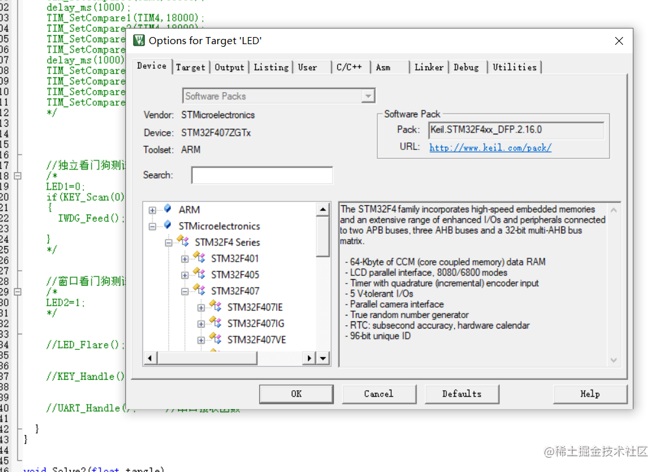The image size is (662, 472).
Task: Open the Software Packs dropdown
Action: [x=368, y=96]
